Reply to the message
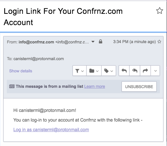This screenshot has height=146, width=167. click(124, 71)
